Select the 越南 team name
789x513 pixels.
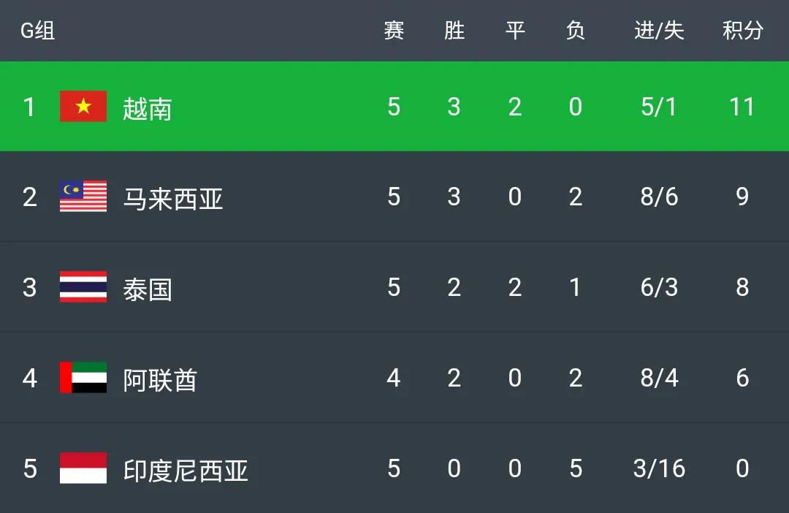tap(147, 108)
